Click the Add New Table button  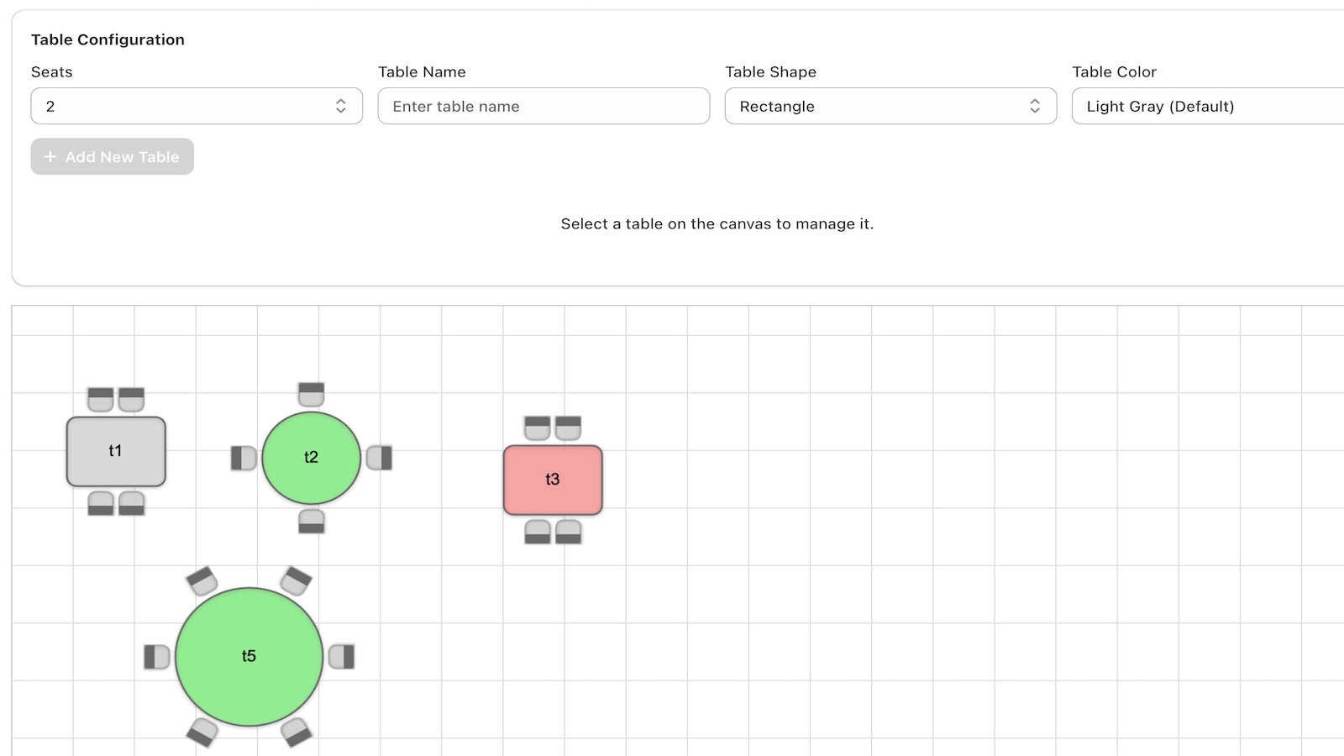pos(113,157)
